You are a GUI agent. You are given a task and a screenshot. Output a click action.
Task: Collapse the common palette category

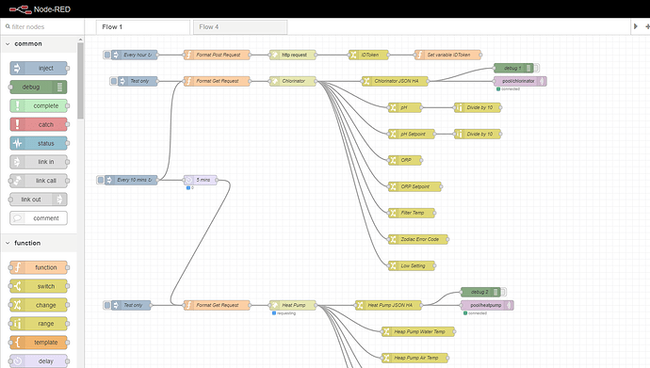click(x=8, y=43)
